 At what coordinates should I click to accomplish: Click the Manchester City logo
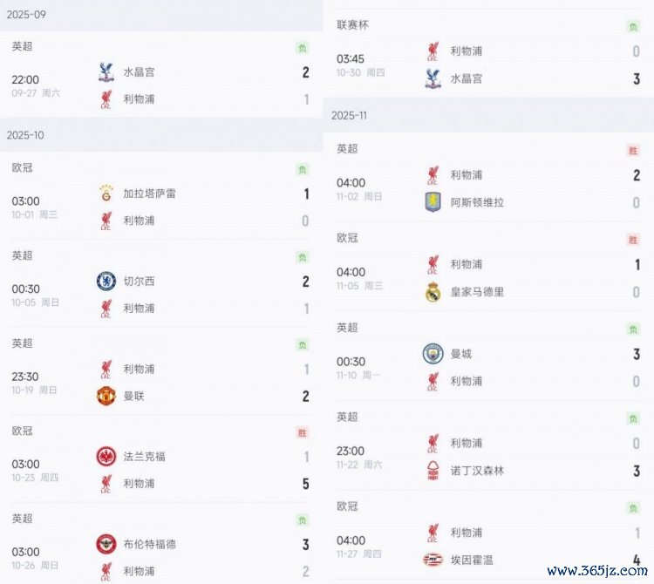point(433,354)
